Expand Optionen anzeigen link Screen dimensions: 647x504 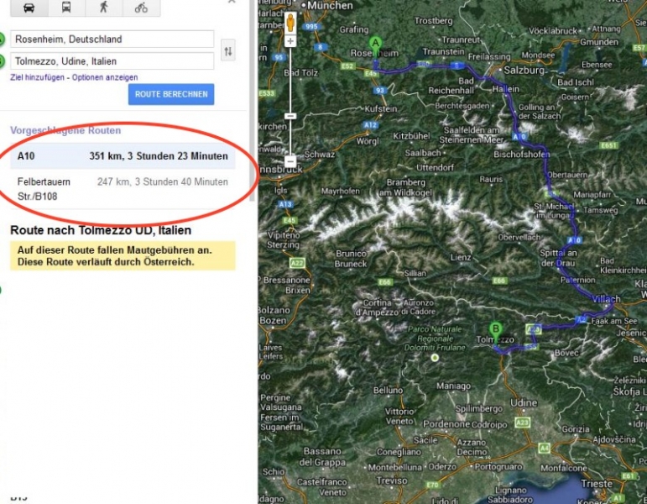[x=105, y=77]
